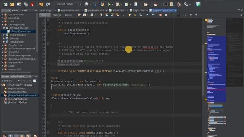Close the jButton1ActionPerformed Navigator tab
Image resolution: width=244 pixels, height=137 pixels.
30,76
